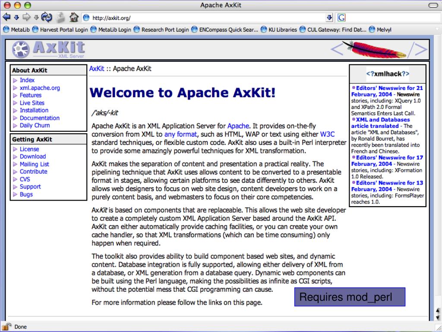Open the Installation sidebar link
The height and width of the screenshot is (332, 442).
click(34, 110)
